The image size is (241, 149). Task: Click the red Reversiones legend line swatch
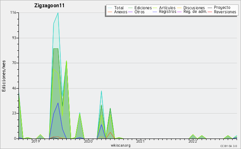[210, 12]
